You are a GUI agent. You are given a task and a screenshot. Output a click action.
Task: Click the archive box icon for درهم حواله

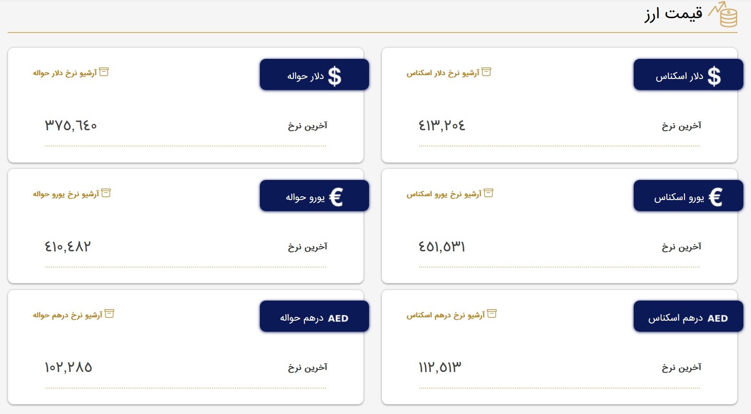[x=110, y=314]
